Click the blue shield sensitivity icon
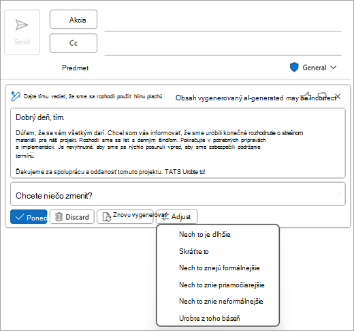 294,68
